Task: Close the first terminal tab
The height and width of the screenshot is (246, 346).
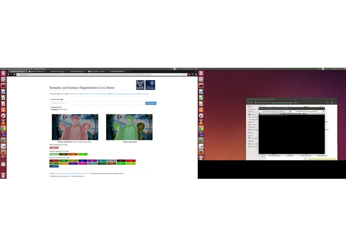Action: (290, 112)
